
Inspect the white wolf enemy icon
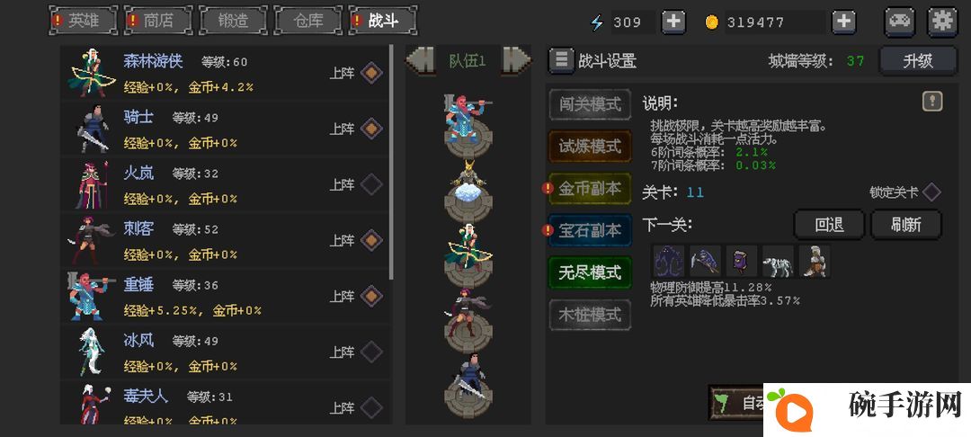[778, 261]
